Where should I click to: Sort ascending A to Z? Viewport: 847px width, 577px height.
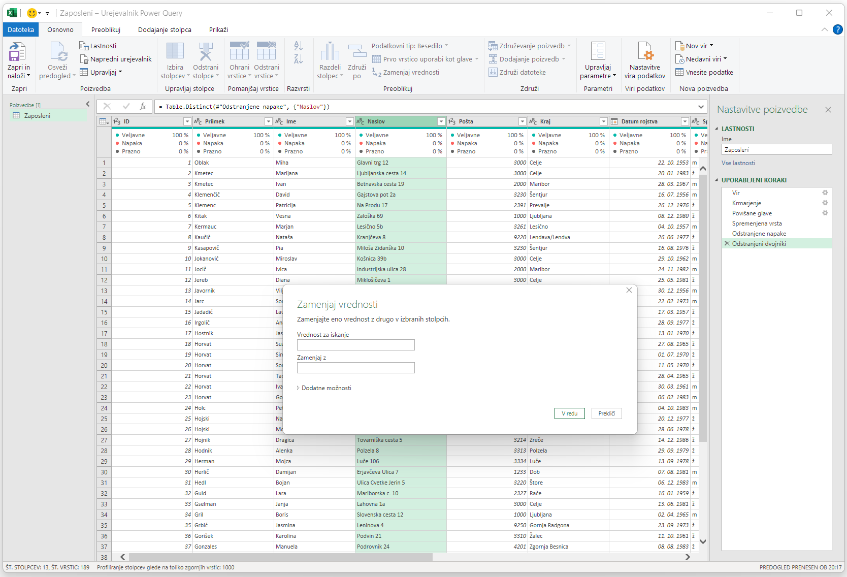point(299,46)
